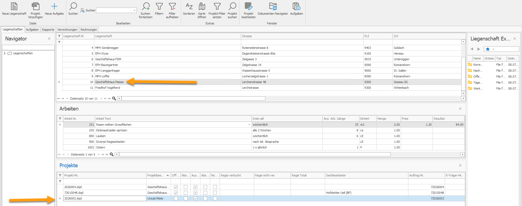Screen dimensions: 522x206
Task: Open the dropdown on the Rasen mähen Grossflächen cell
Action: pos(249,125)
